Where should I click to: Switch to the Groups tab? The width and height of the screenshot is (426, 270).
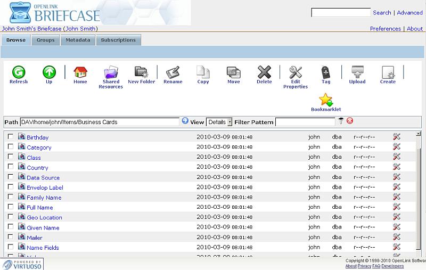(45, 40)
